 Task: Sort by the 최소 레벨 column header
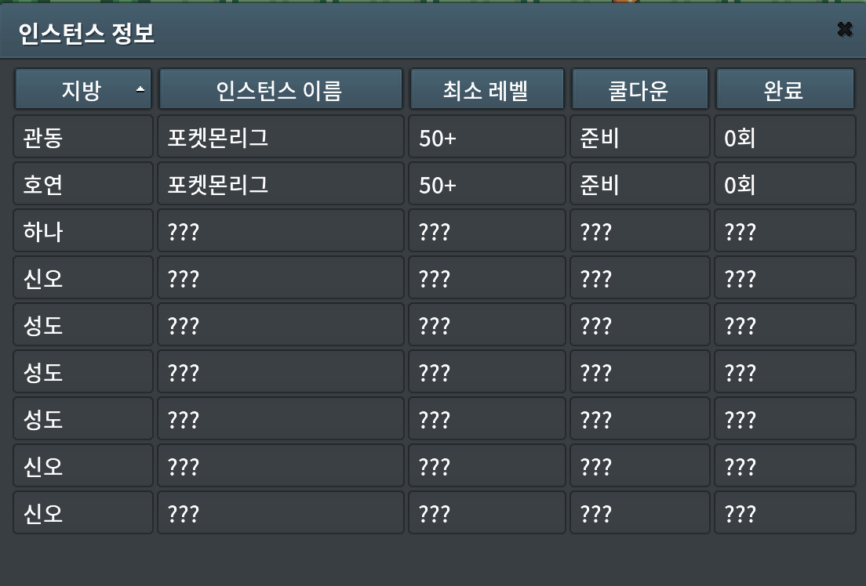click(x=486, y=90)
